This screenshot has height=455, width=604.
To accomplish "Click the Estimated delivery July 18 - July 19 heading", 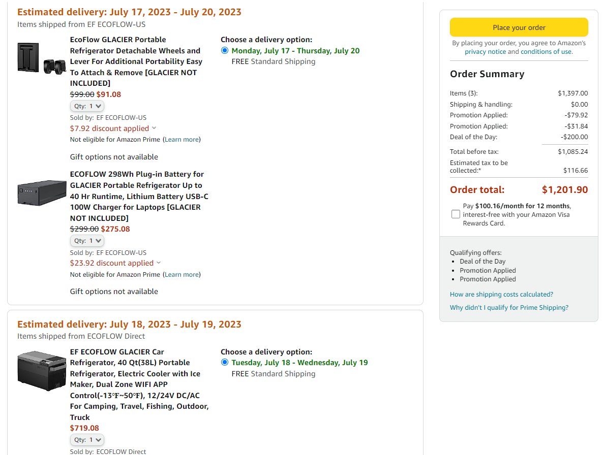I will pyautogui.click(x=129, y=324).
